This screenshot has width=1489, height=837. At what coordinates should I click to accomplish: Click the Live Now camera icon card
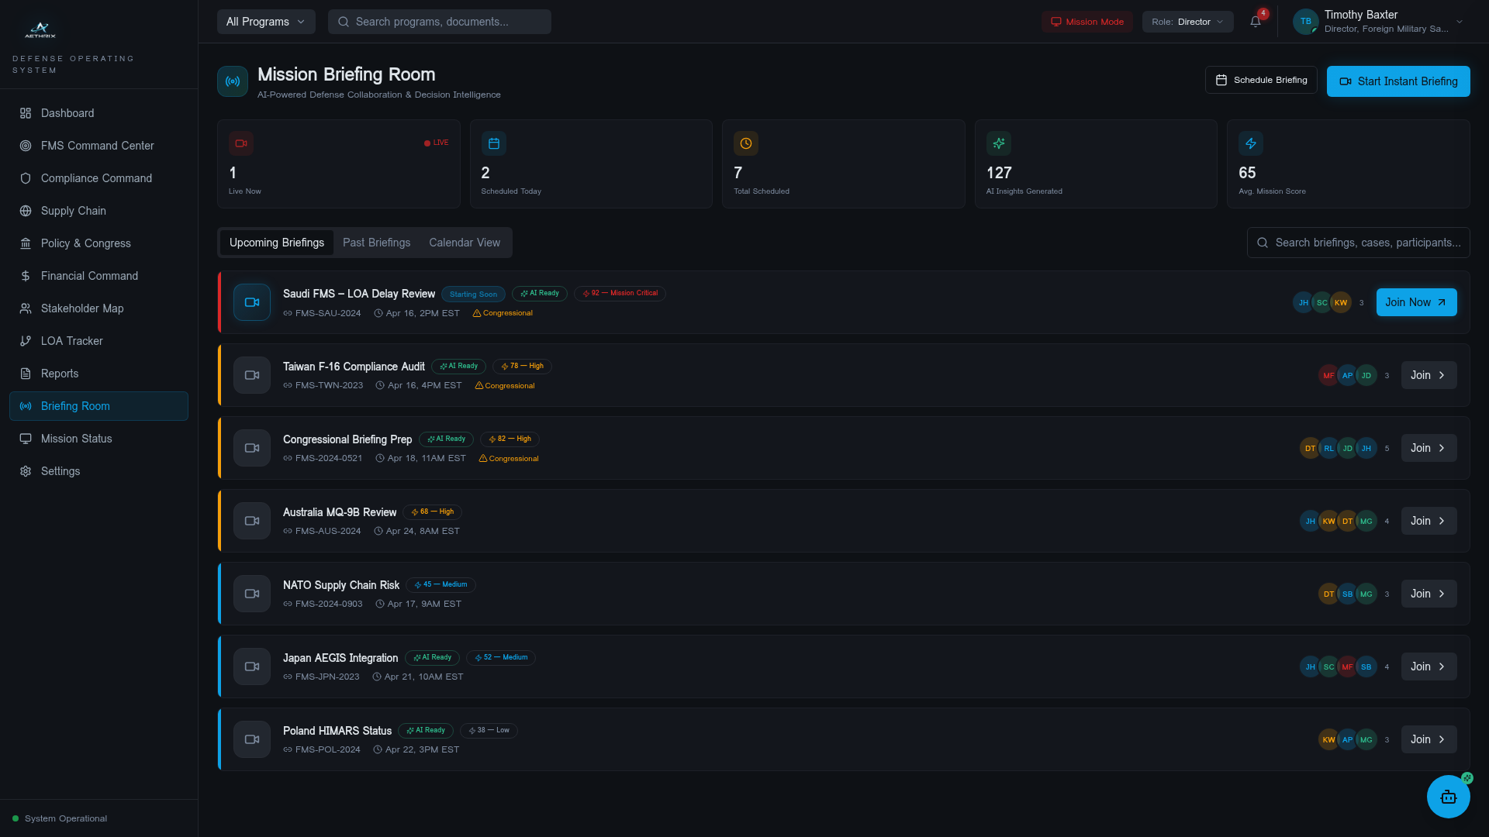(241, 143)
